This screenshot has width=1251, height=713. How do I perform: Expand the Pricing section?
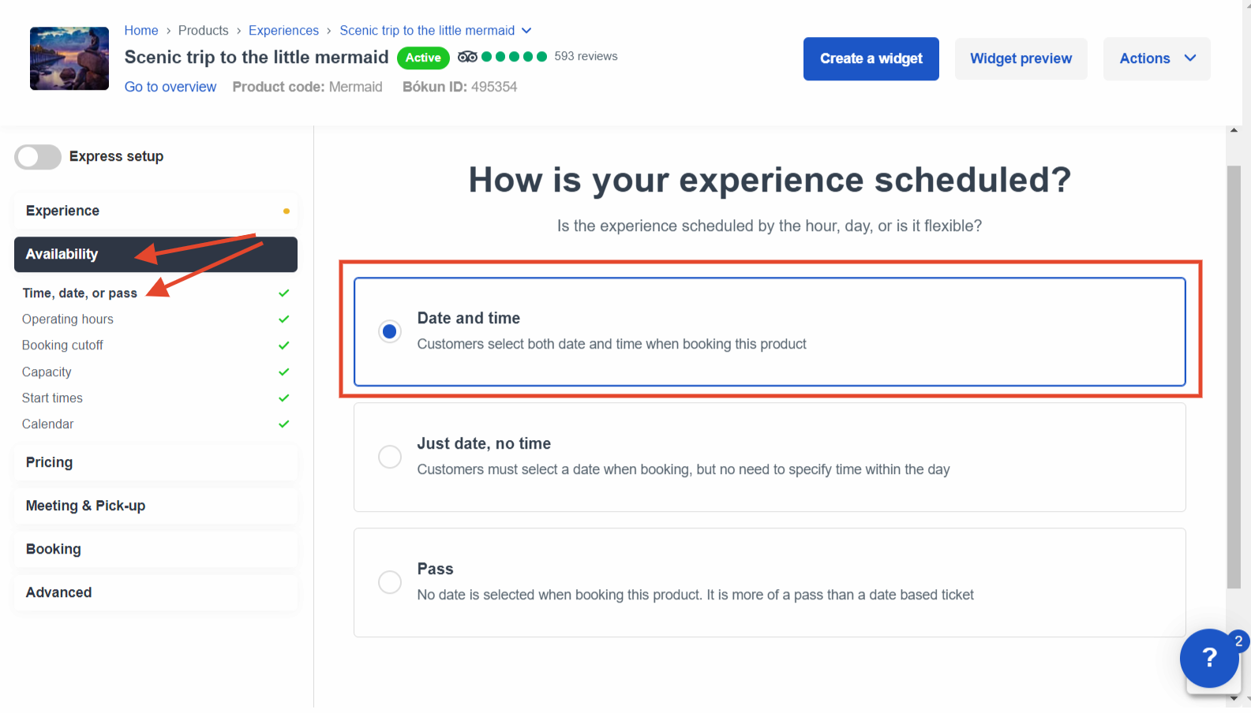coord(155,462)
